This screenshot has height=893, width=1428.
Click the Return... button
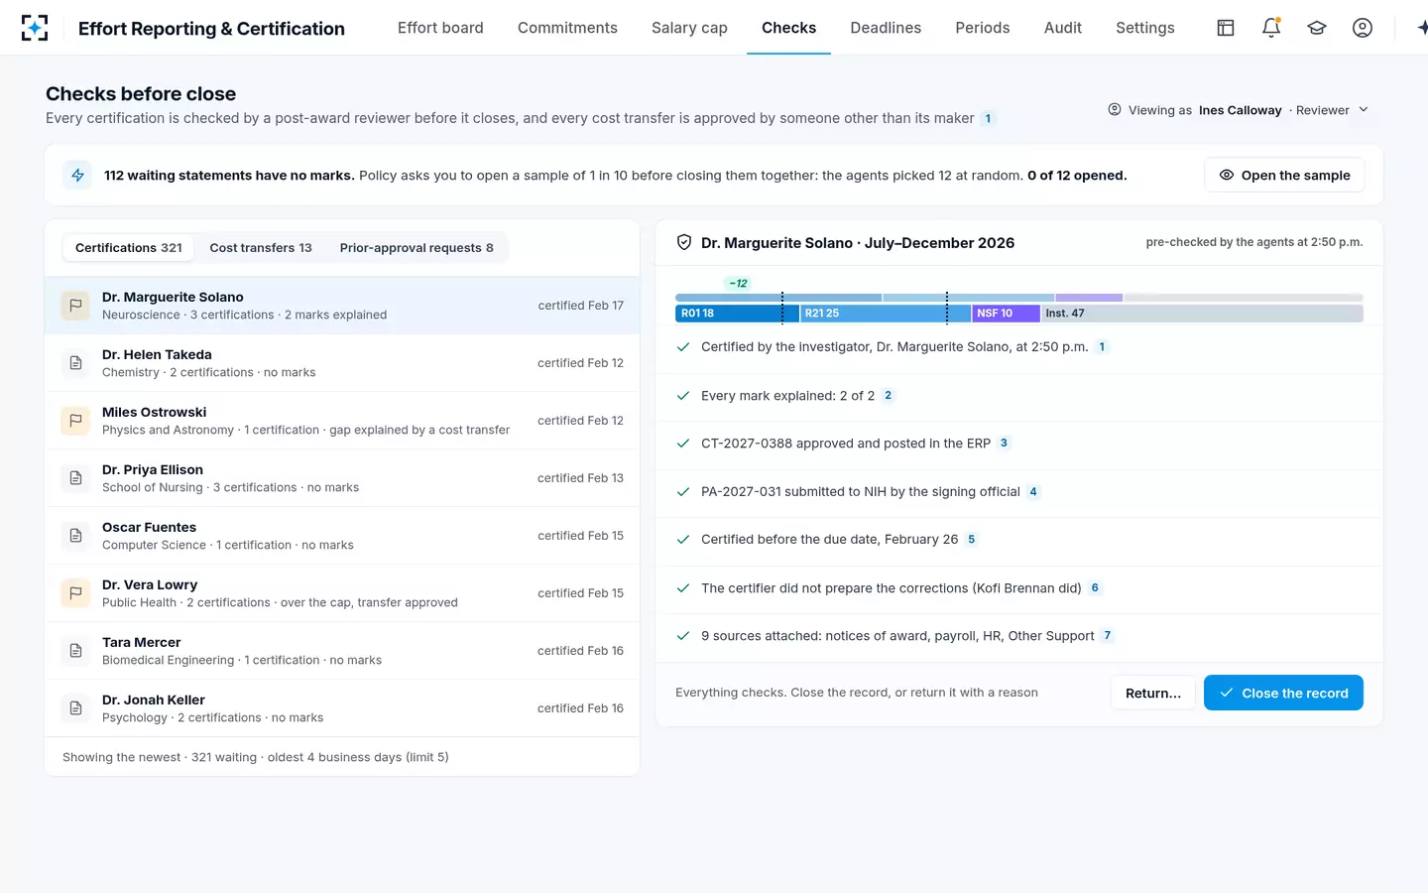click(x=1153, y=693)
